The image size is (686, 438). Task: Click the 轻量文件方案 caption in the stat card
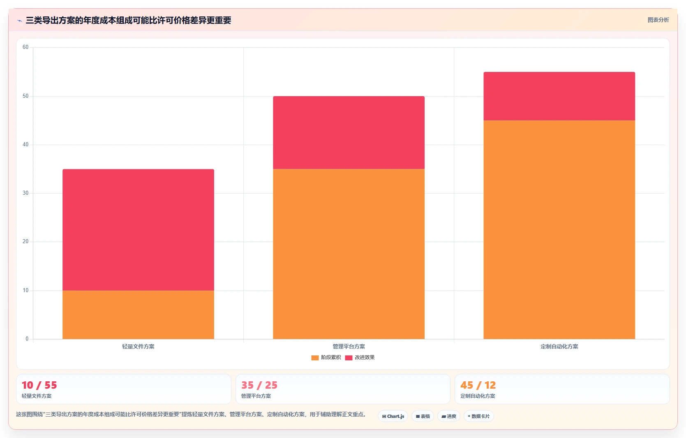coord(37,396)
